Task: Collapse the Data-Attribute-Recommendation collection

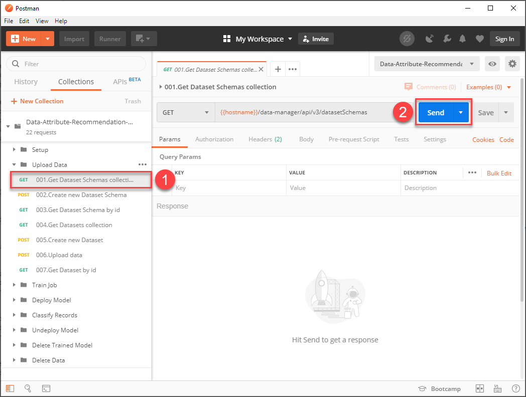Action: point(8,126)
